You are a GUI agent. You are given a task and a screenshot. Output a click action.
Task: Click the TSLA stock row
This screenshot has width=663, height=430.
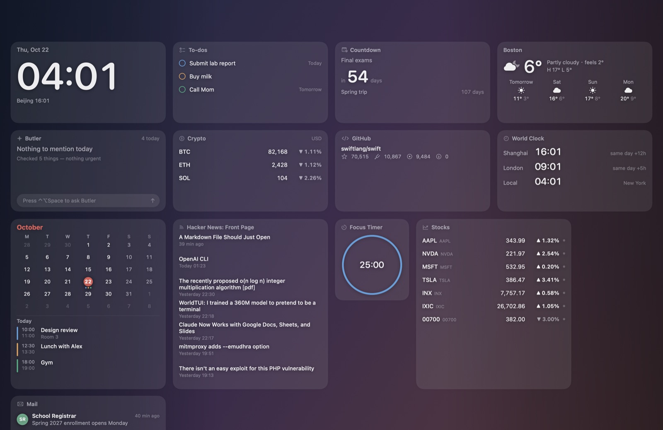click(494, 280)
